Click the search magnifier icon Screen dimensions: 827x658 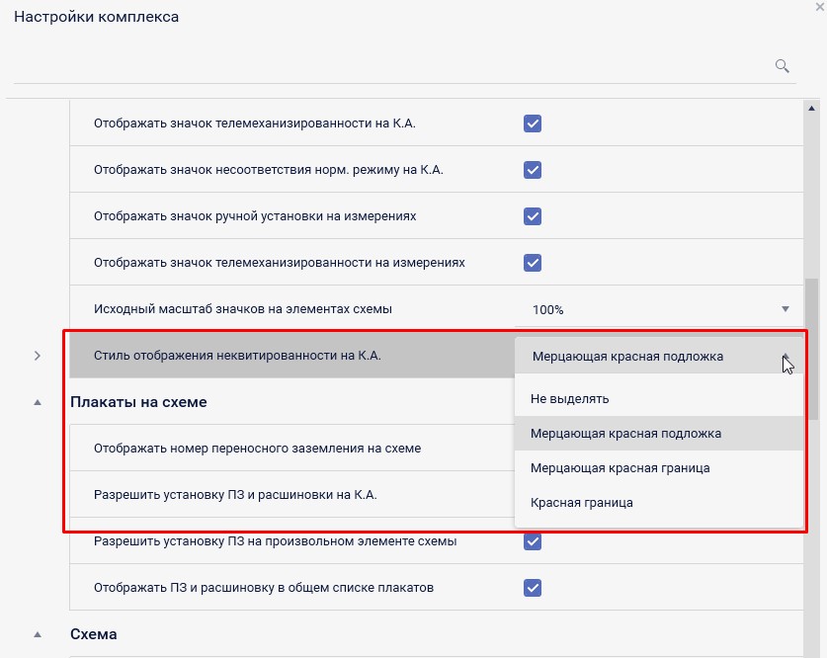782,66
